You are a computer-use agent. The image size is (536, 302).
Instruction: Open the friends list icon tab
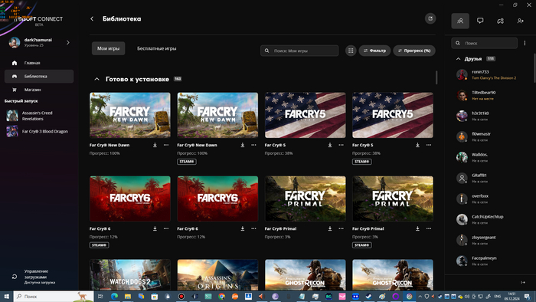460,21
